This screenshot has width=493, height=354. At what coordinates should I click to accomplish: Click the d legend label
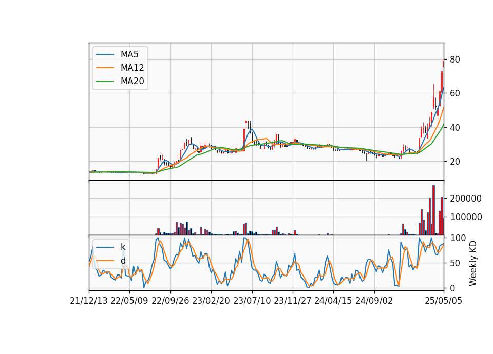[123, 261]
